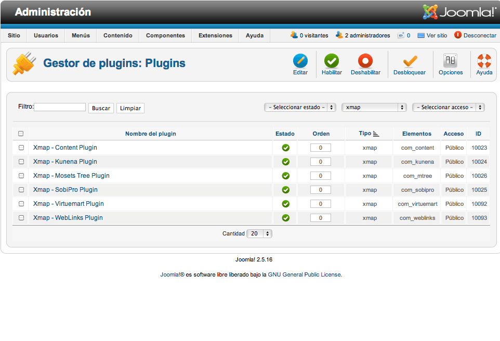Click the Deshabilitar red circle icon

(x=365, y=61)
